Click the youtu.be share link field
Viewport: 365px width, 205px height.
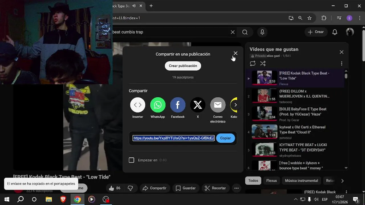click(x=174, y=138)
